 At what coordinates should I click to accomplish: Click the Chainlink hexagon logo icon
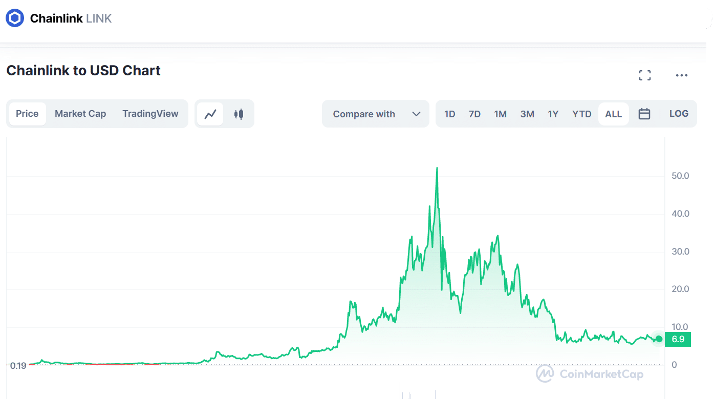click(x=15, y=18)
